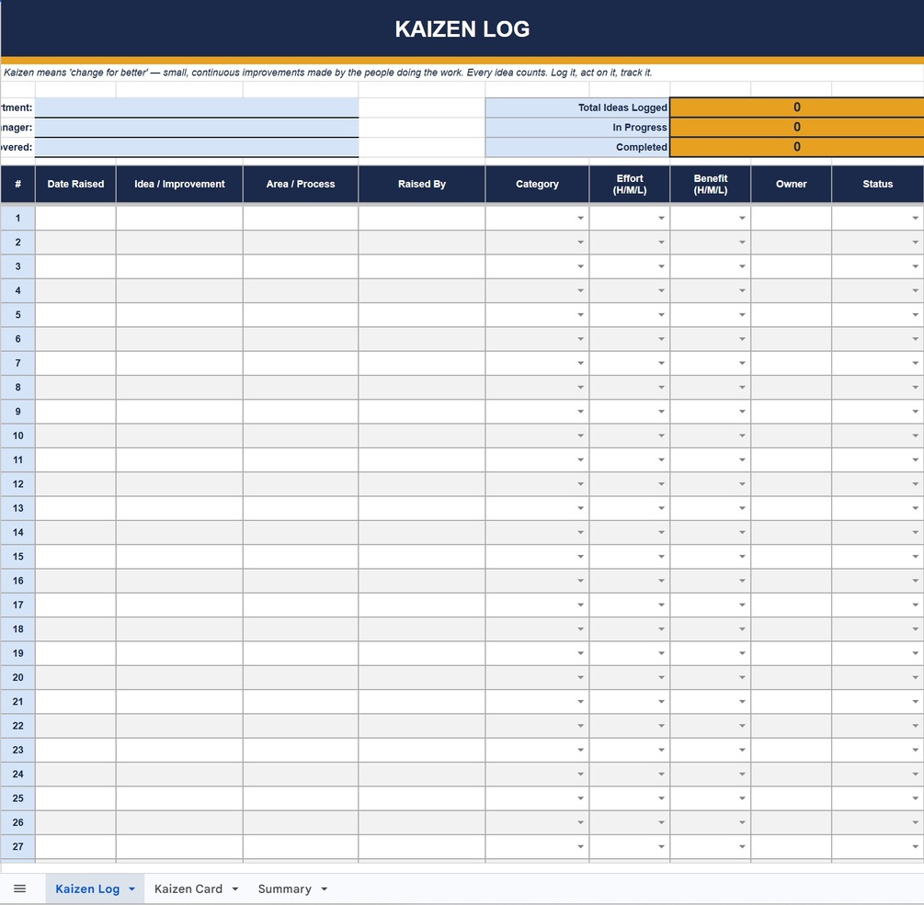Click the Category column header
This screenshot has width=924, height=905.
[537, 185]
